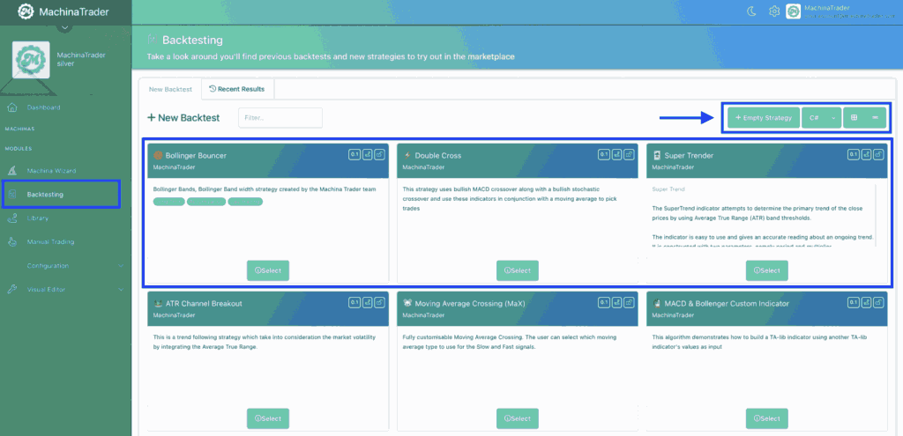Image resolution: width=903 pixels, height=436 pixels.
Task: Select the ATR Channel Breakout strategy
Action: click(268, 418)
